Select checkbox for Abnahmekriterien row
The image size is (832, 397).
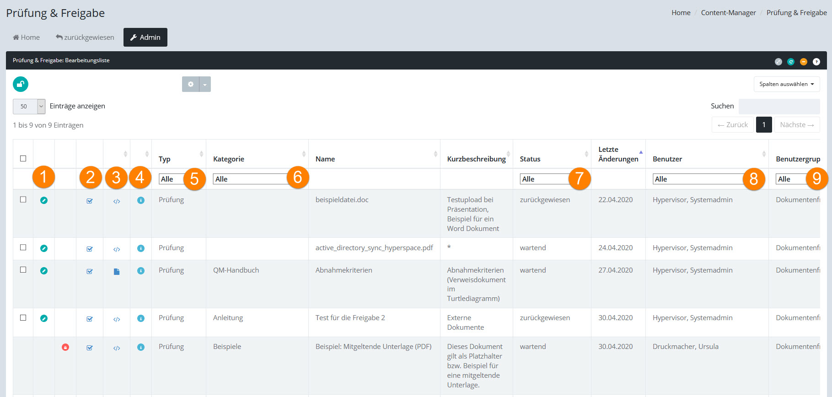tap(23, 270)
